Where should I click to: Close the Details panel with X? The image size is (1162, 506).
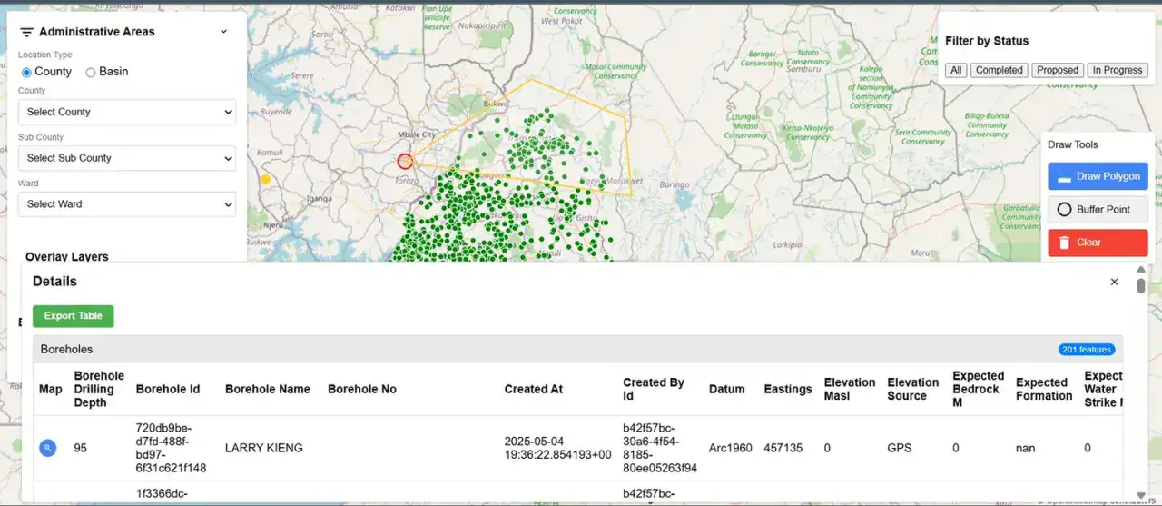pyautogui.click(x=1114, y=283)
